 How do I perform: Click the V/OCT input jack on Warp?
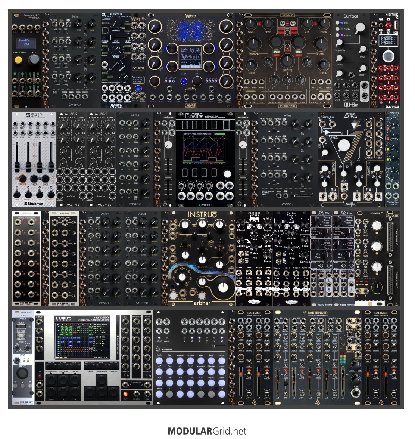point(153,97)
